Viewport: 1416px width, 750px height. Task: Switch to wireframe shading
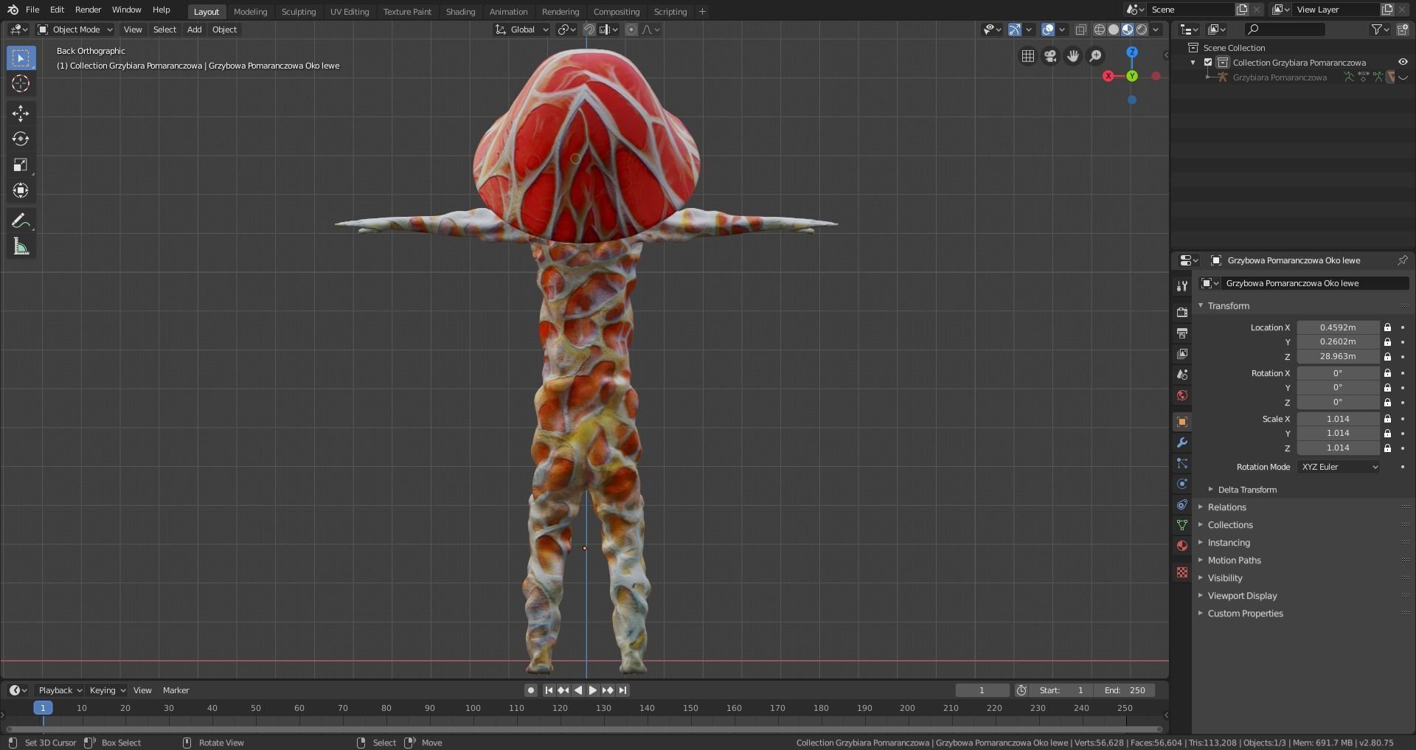[x=1100, y=29]
